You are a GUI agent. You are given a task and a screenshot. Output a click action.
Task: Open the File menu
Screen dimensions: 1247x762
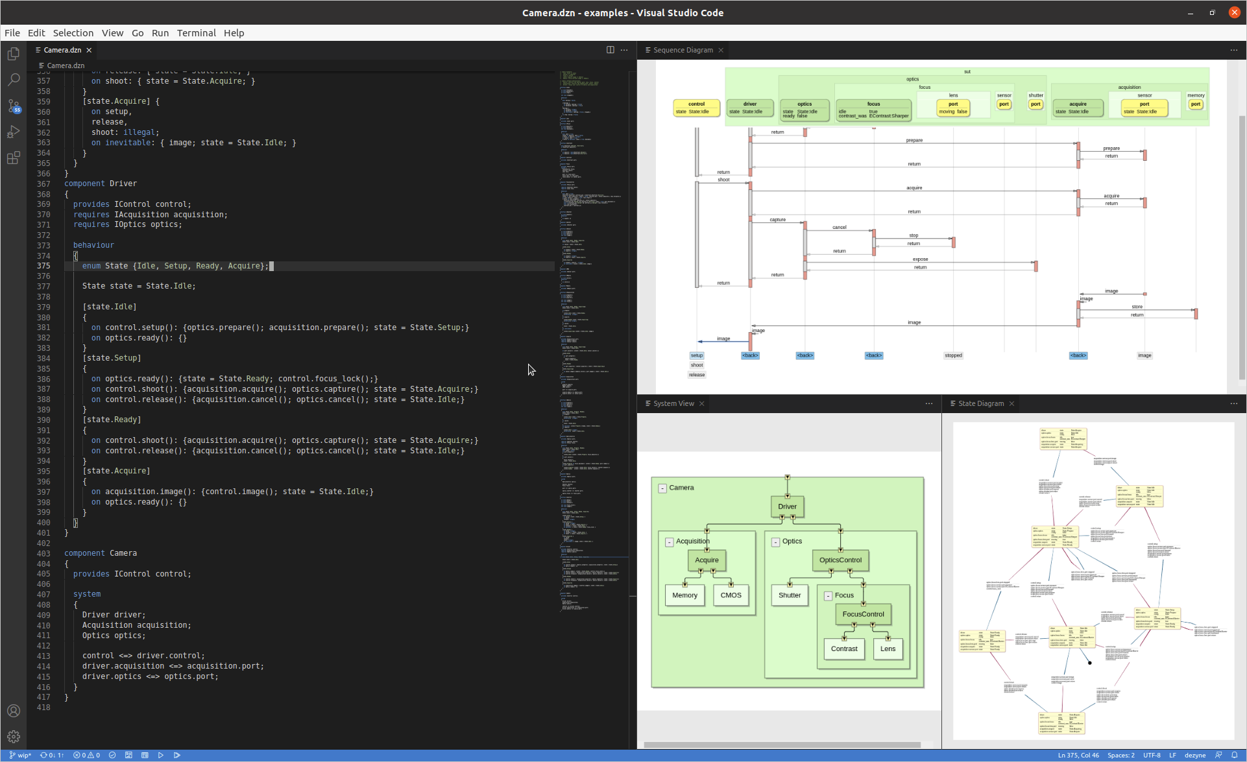[x=12, y=33]
